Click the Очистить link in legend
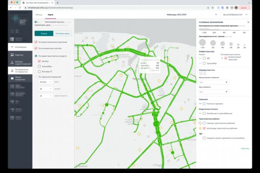The image size is (260, 173). (x=245, y=148)
